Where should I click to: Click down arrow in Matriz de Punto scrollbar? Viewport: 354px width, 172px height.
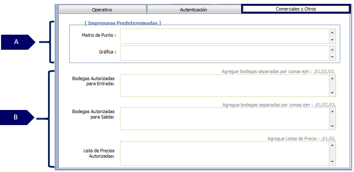(332, 40)
